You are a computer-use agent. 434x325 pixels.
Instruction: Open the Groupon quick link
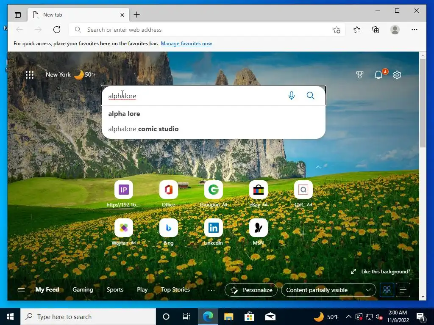click(214, 194)
